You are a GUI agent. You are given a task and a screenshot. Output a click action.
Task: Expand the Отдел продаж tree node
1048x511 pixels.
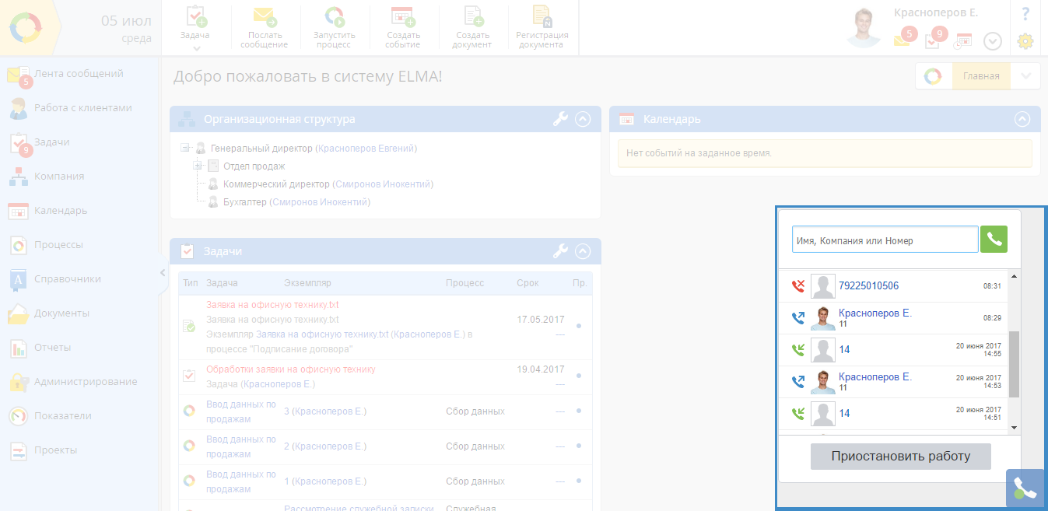198,166
